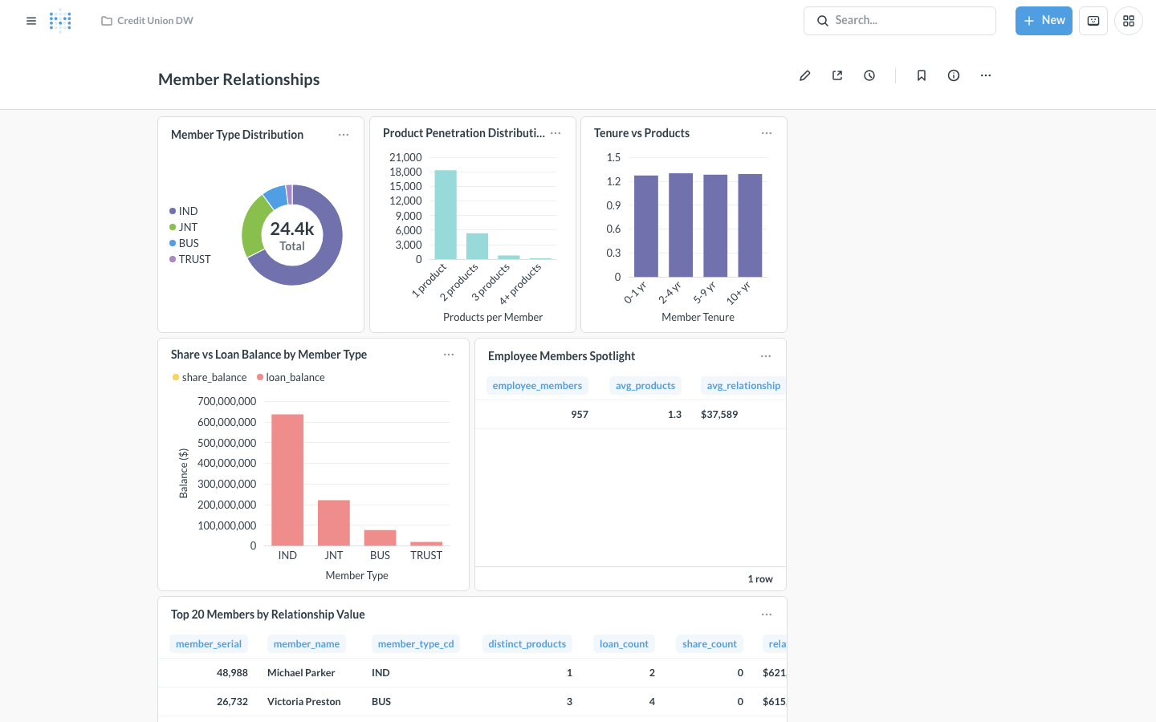
Task: Click the 957 employee members value
Action: coord(580,415)
